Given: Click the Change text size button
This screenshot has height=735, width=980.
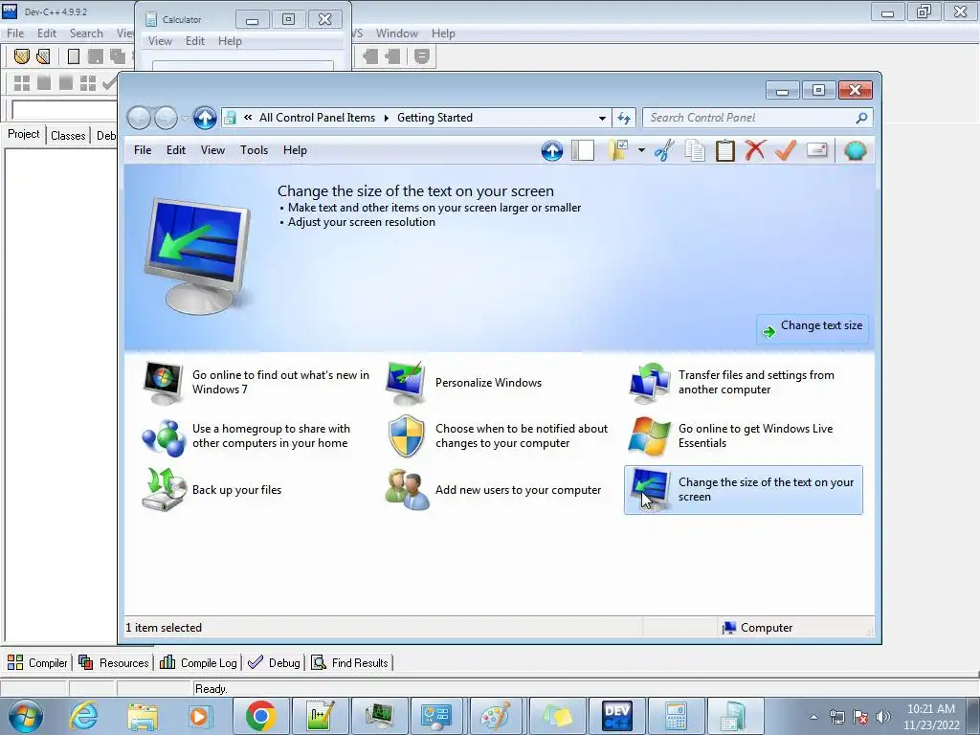Looking at the screenshot, I should pyautogui.click(x=812, y=329).
